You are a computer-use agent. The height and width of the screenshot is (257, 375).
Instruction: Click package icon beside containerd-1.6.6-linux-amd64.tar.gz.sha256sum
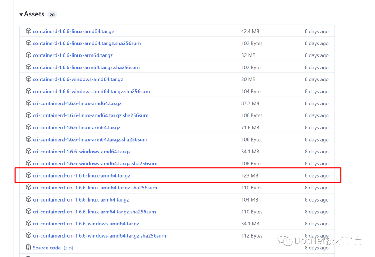[x=28, y=43]
